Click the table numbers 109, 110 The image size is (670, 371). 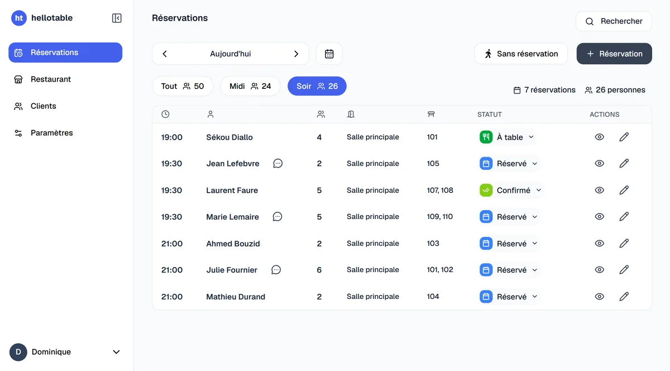pyautogui.click(x=440, y=217)
